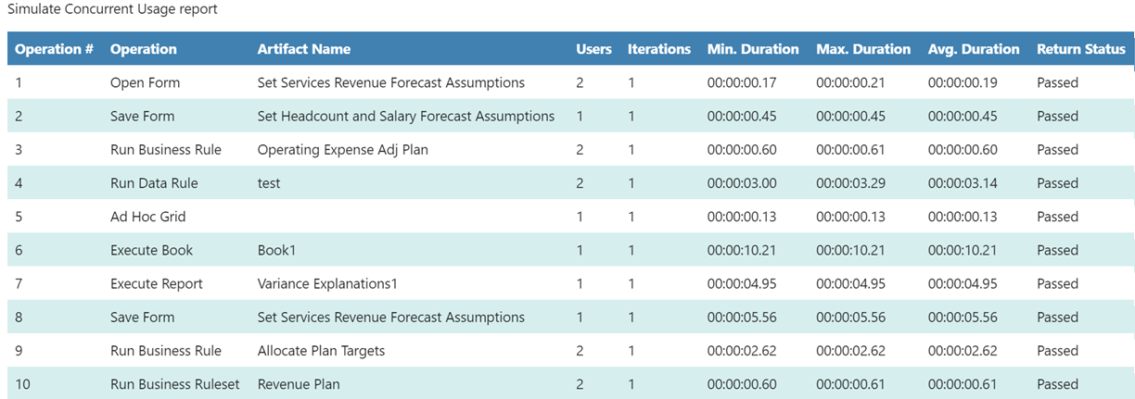The height and width of the screenshot is (399, 1135).
Task: Click the 'Variance Explanations1' artifact name
Action: pos(326,283)
